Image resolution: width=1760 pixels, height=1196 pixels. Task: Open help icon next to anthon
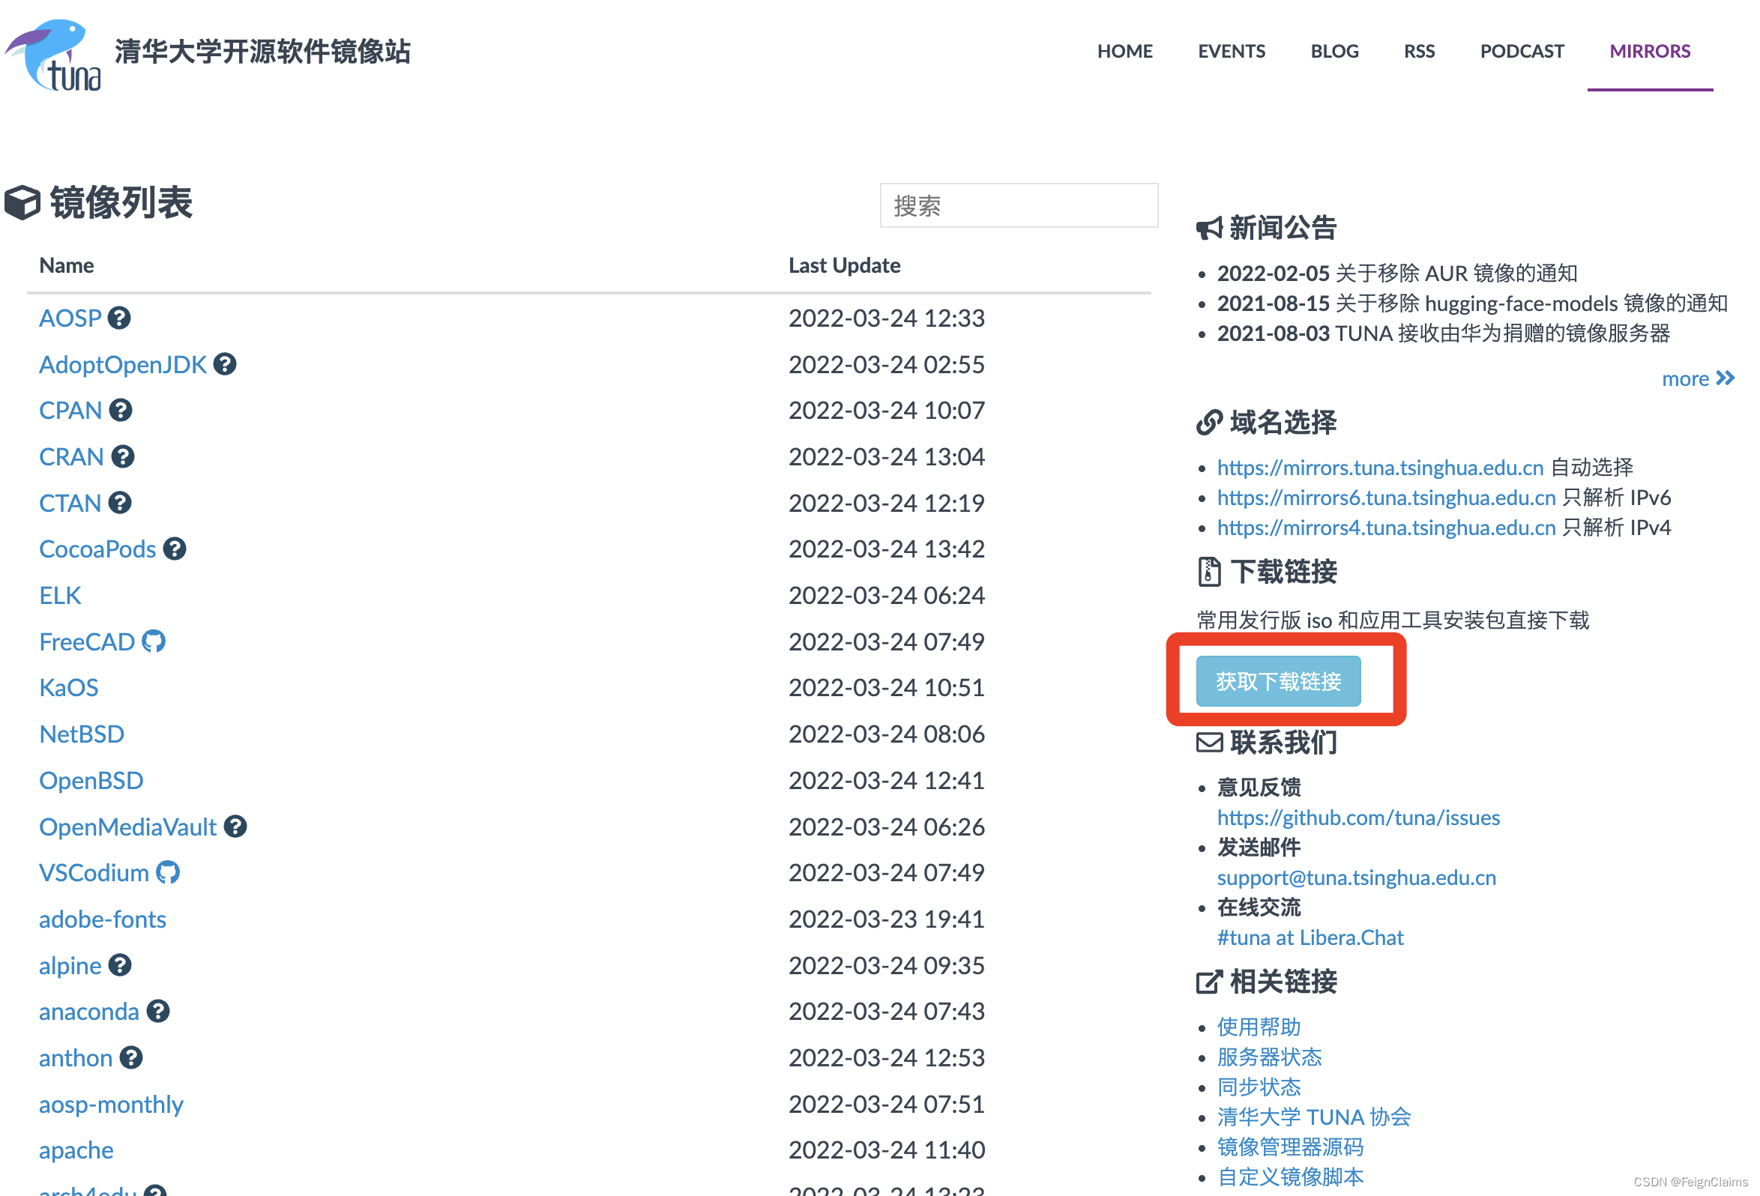tap(131, 1057)
